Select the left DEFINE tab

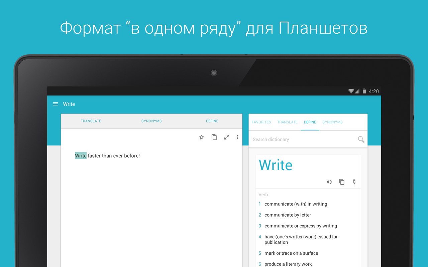pos(212,121)
